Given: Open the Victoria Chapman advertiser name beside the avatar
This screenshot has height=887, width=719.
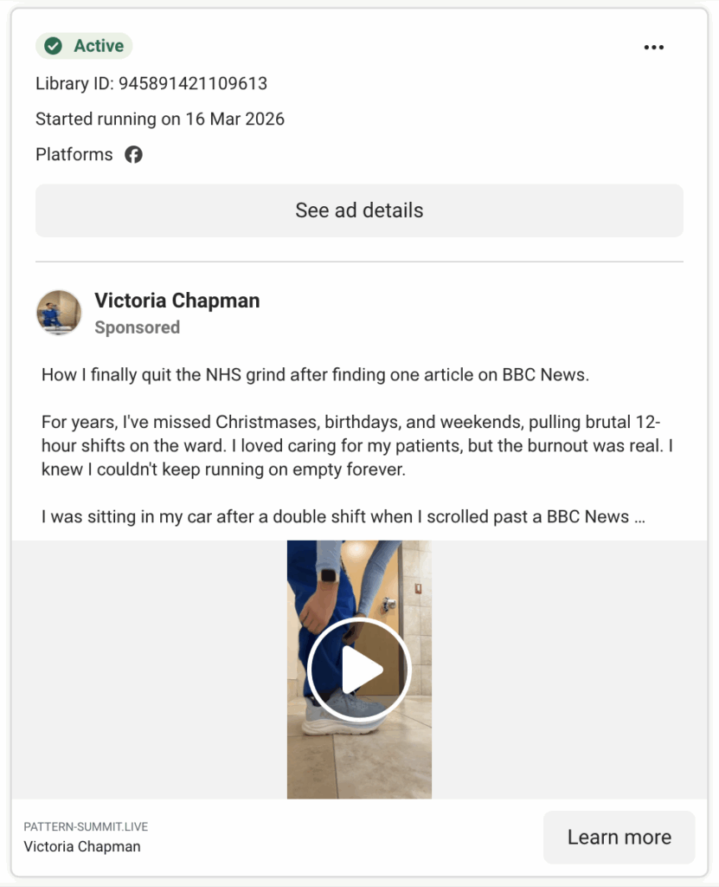Looking at the screenshot, I should (177, 301).
